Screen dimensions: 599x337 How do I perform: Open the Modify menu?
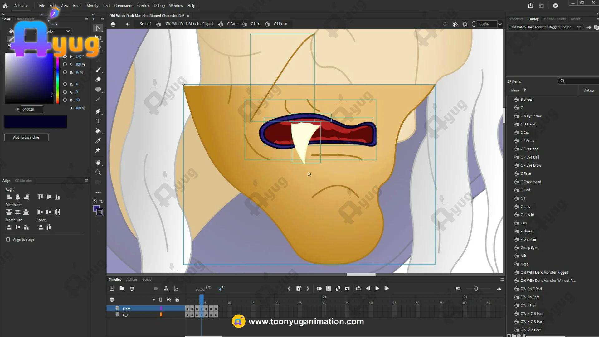click(x=92, y=6)
